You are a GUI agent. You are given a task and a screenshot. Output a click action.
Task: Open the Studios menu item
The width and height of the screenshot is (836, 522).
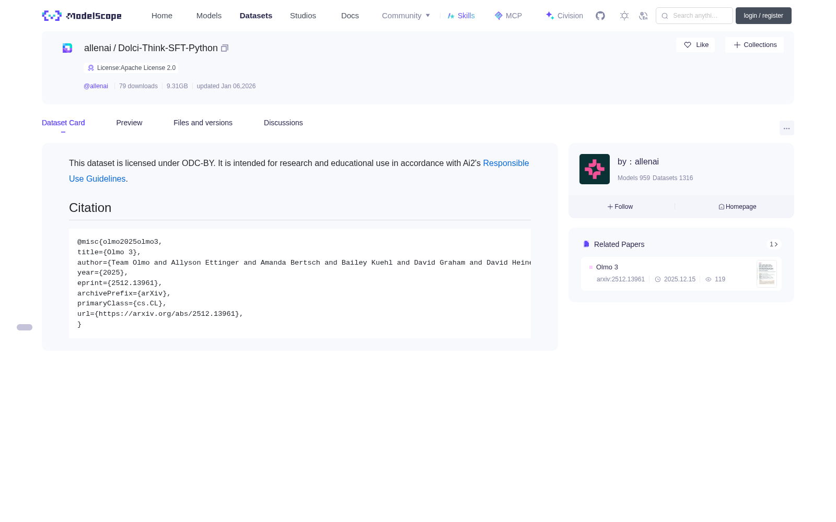point(303,16)
